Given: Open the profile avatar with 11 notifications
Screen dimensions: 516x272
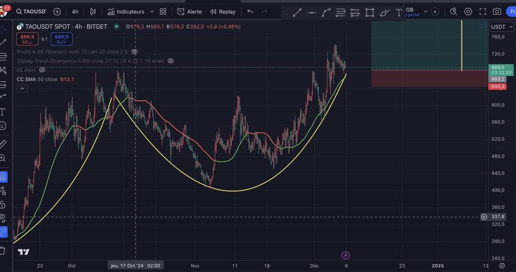Looking at the screenshot, I should 5,12.
